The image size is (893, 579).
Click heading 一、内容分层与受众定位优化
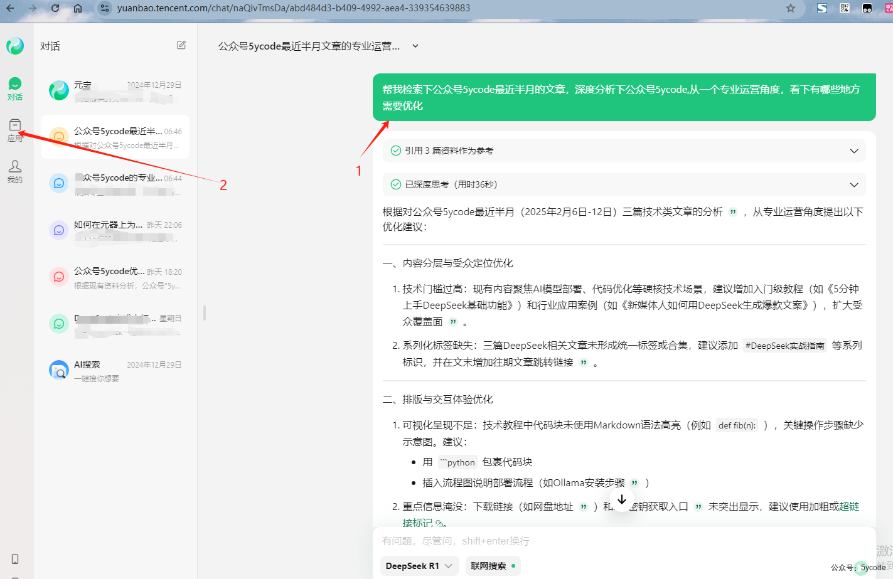447,263
